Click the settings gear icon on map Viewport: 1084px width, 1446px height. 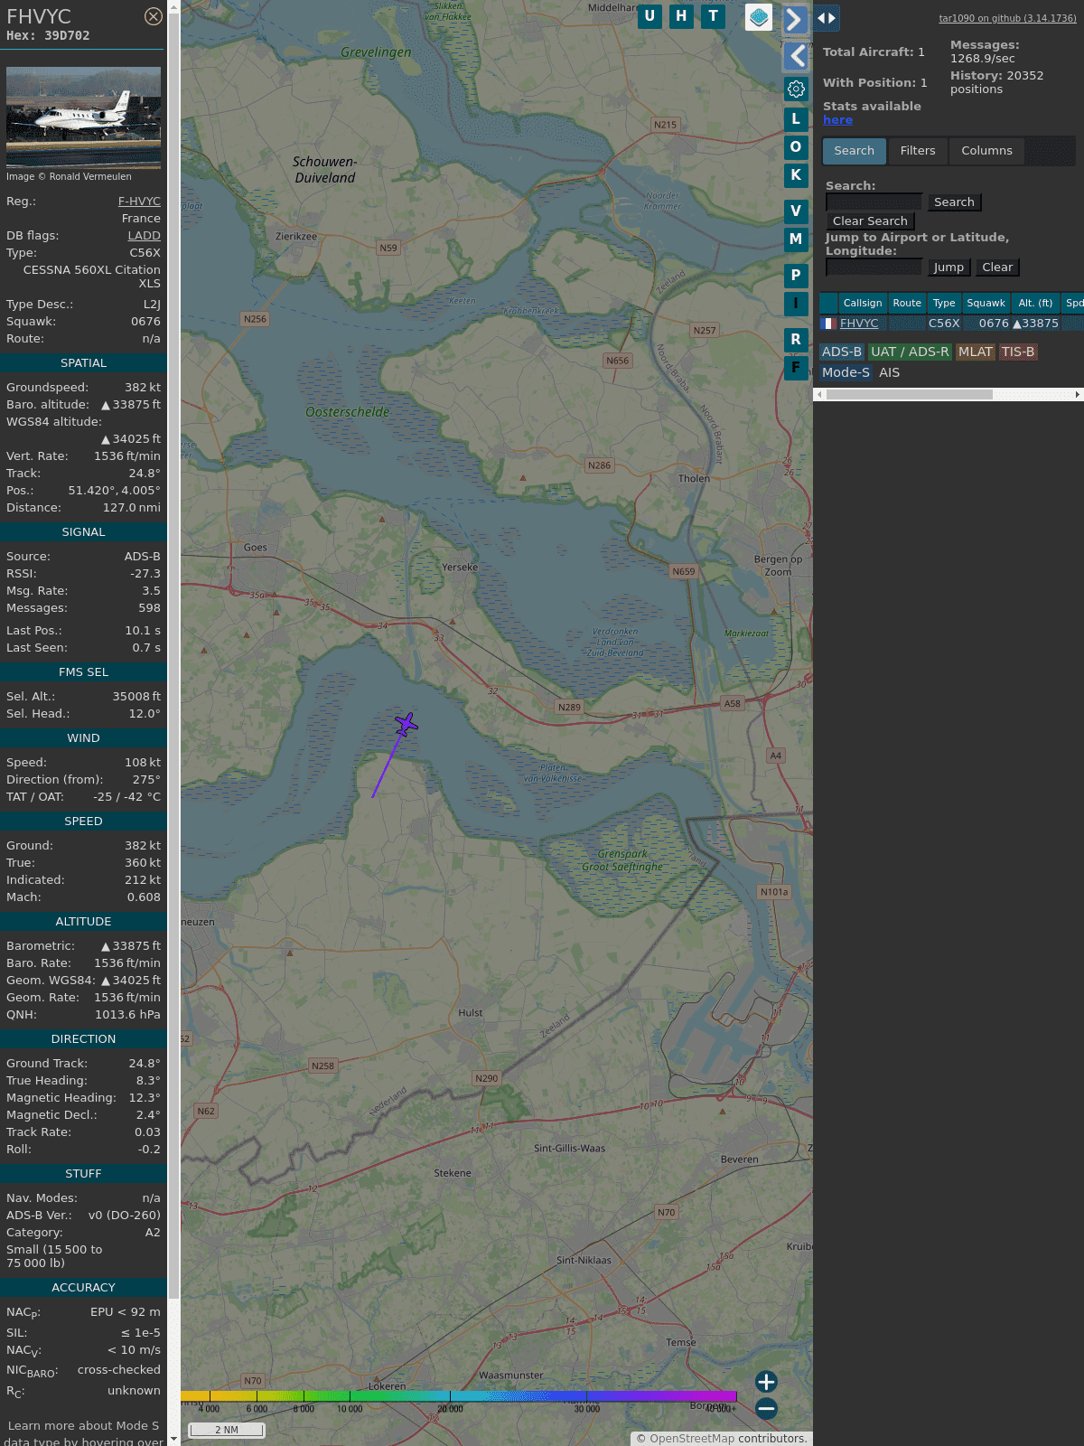[x=796, y=89]
